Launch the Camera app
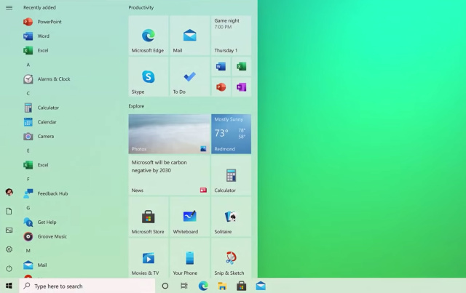Viewport: 466px width, 293px height. (x=39, y=136)
